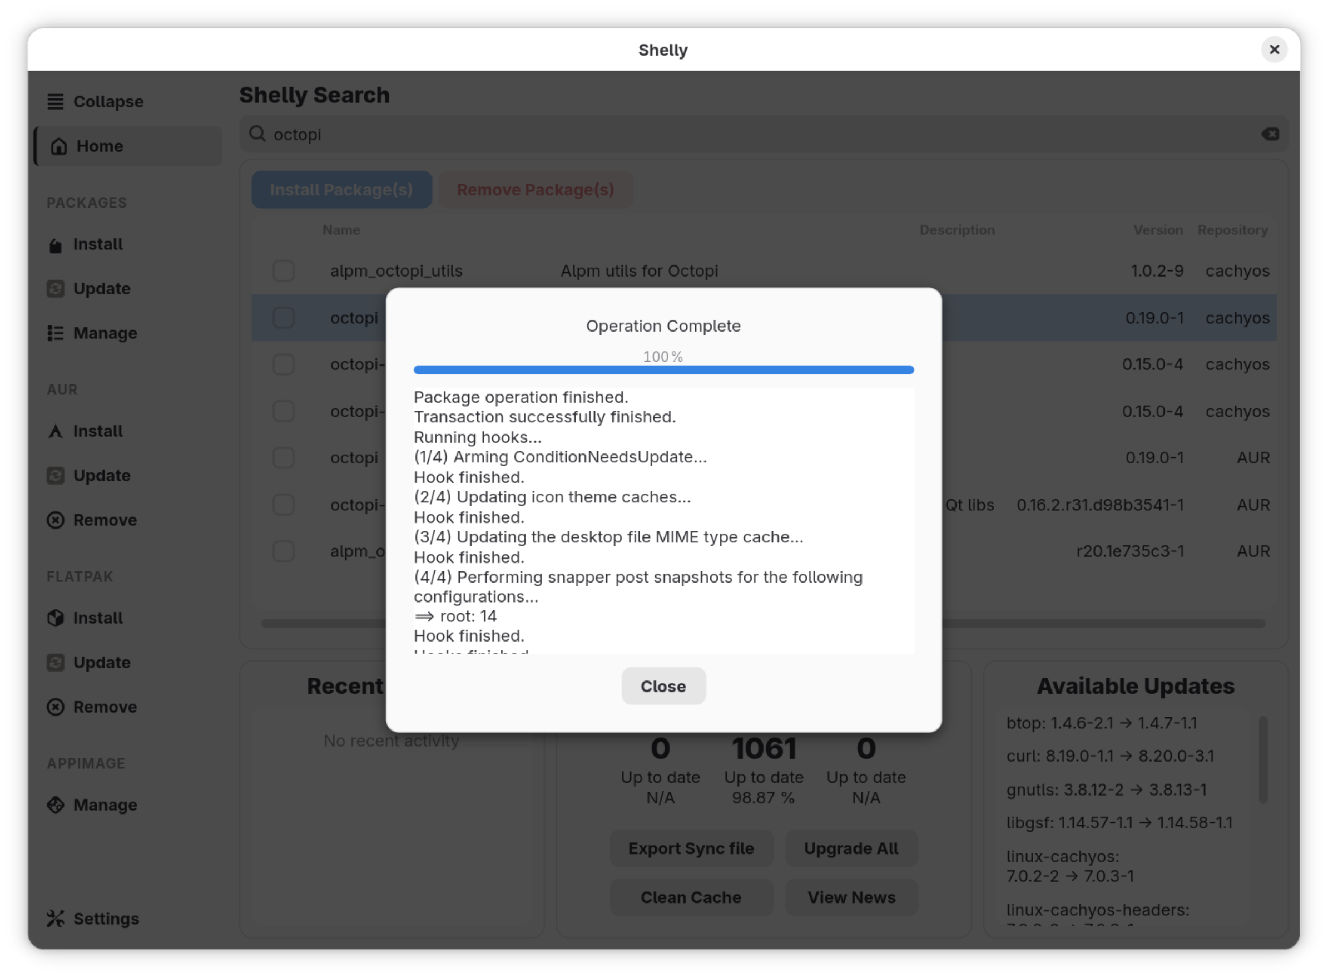Click the AUR Update refresh icon

coord(56,476)
